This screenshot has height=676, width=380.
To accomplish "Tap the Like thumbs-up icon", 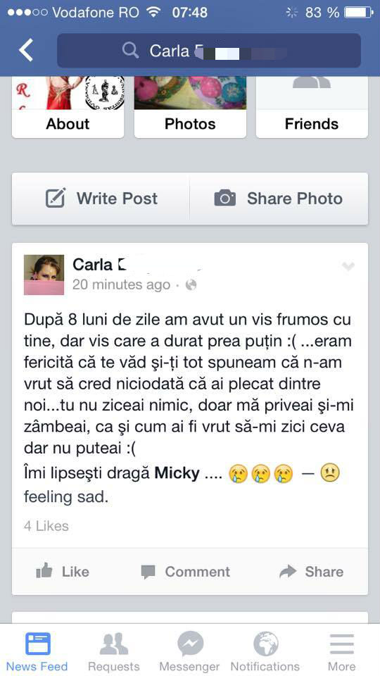I will pyautogui.click(x=44, y=572).
